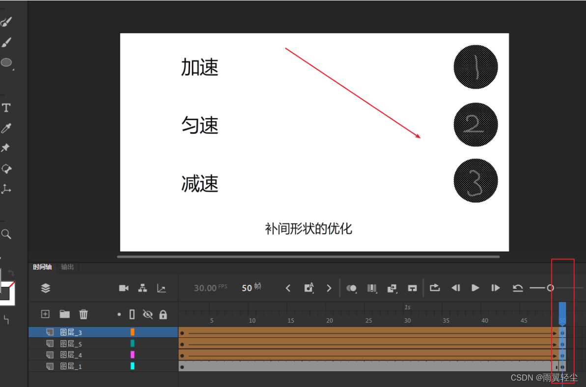Click frame number 10 on ruler
This screenshot has height=387, width=586.
pyautogui.click(x=252, y=321)
